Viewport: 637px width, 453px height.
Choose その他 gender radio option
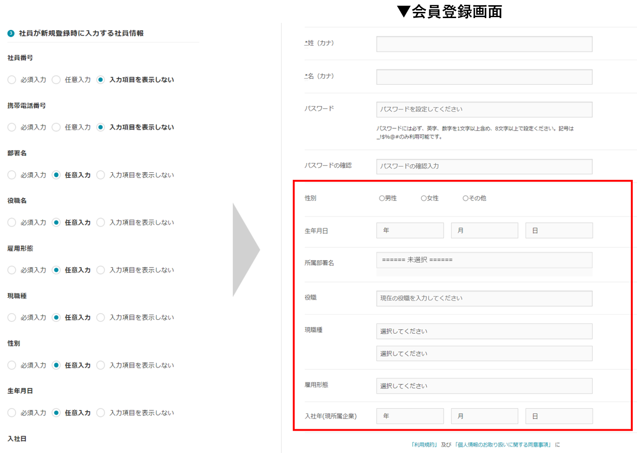(465, 198)
